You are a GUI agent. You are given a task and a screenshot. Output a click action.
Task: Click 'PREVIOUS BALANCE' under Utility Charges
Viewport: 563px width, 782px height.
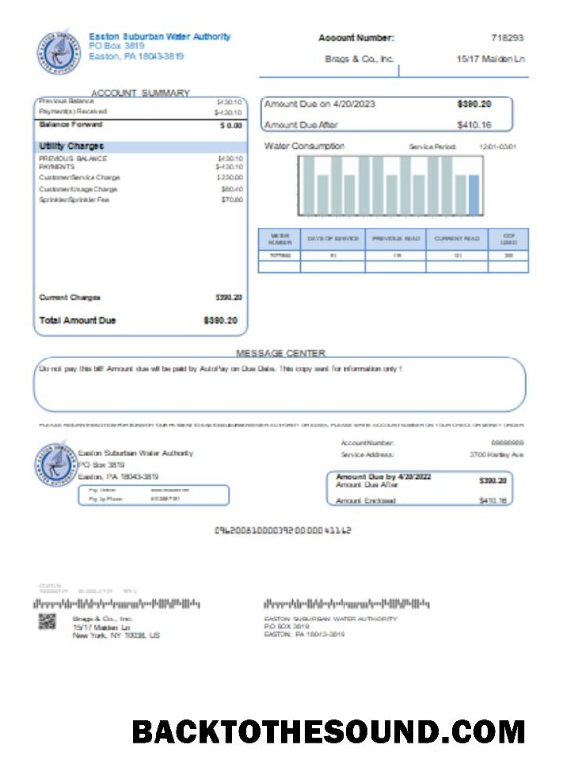73,159
